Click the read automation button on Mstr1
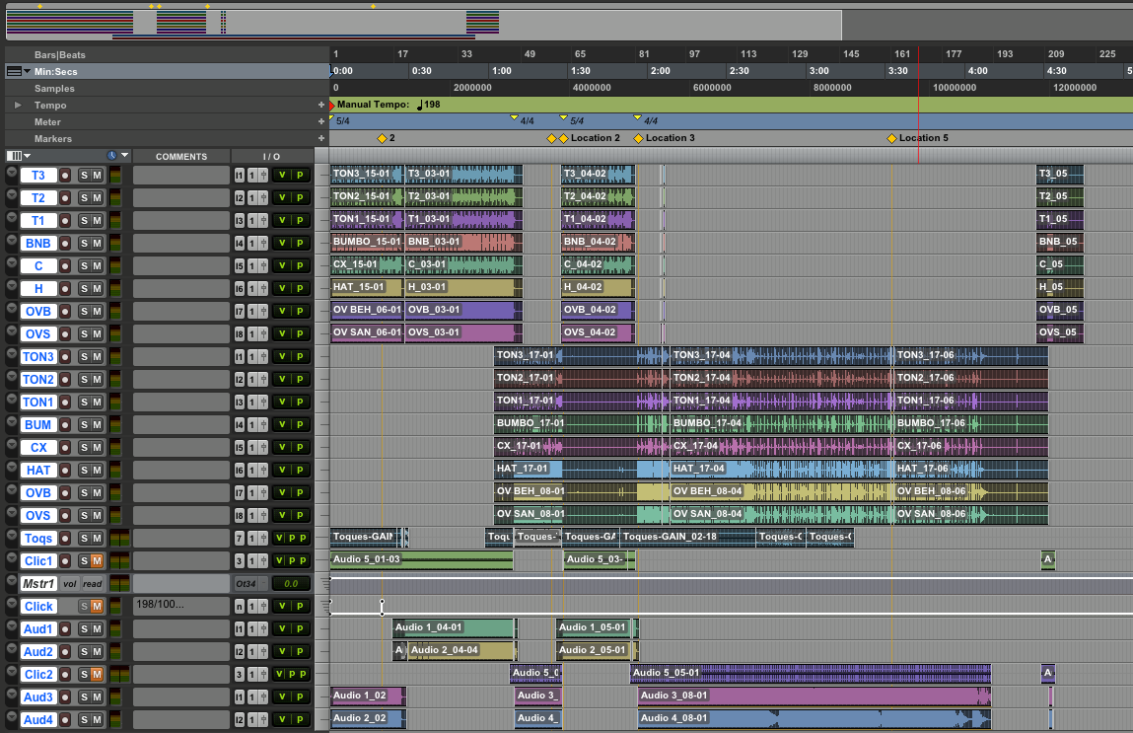 point(93,584)
